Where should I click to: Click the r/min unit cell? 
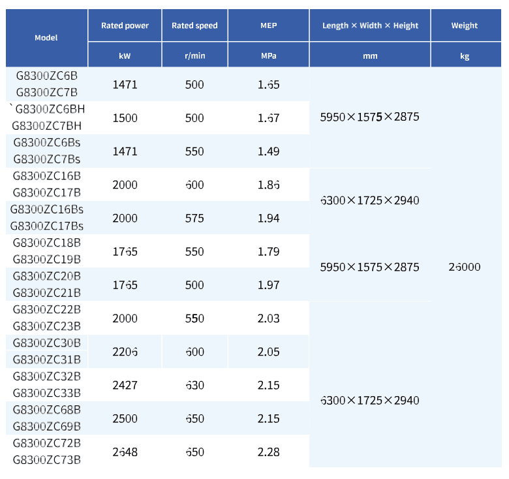pos(194,55)
